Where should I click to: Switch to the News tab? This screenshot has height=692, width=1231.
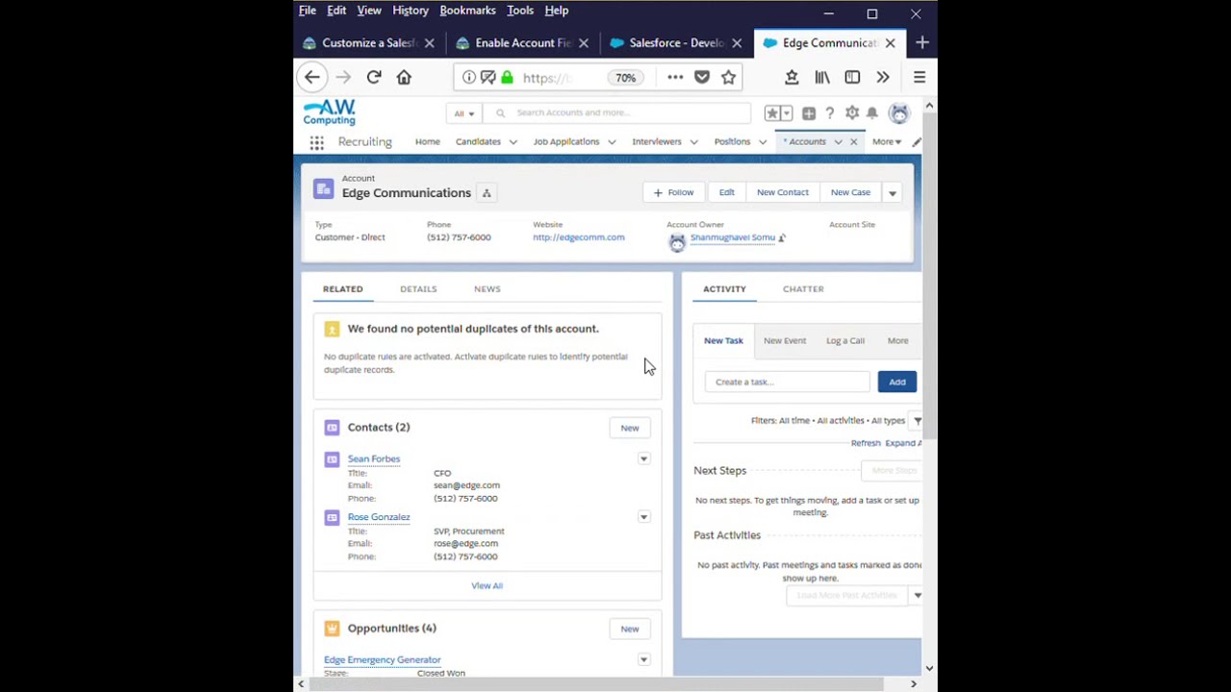(487, 289)
